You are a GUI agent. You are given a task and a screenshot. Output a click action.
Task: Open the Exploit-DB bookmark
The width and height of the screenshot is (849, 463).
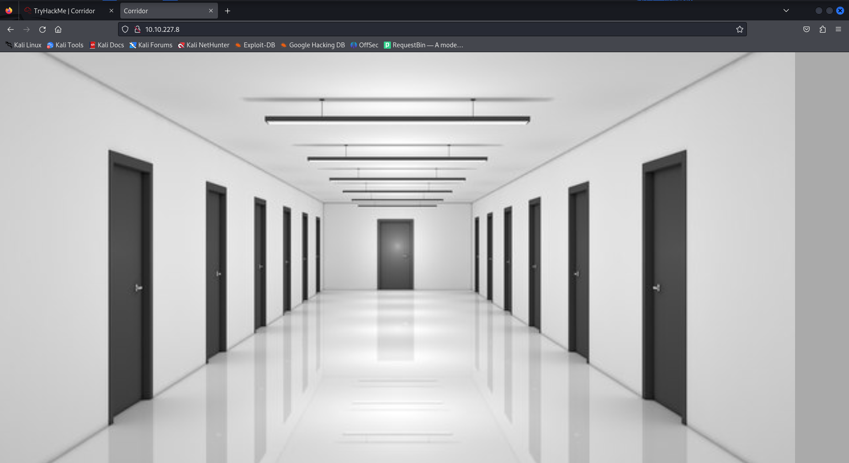255,45
